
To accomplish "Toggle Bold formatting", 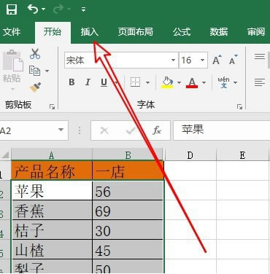I will pyautogui.click(x=72, y=82).
